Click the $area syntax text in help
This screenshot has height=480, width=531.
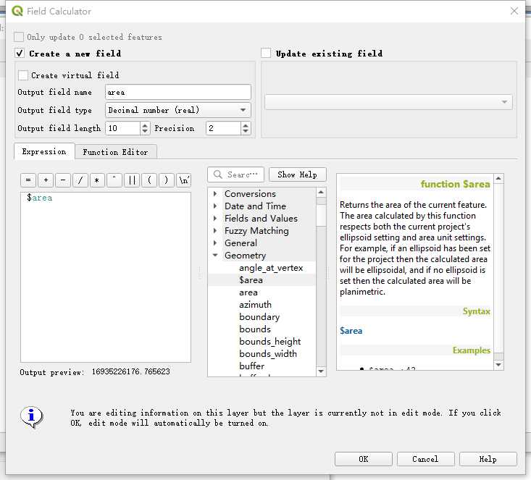click(x=351, y=331)
